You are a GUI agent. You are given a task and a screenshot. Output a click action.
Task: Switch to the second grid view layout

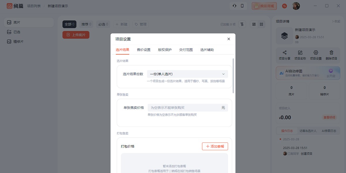click(x=261, y=24)
